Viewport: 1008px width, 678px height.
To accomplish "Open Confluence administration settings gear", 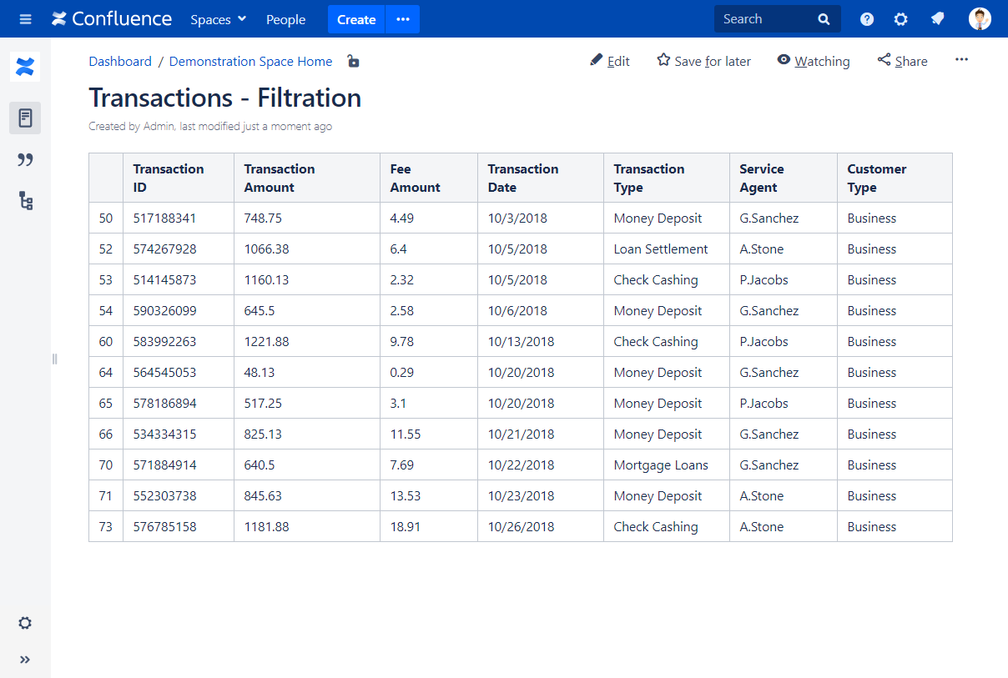I will click(901, 18).
